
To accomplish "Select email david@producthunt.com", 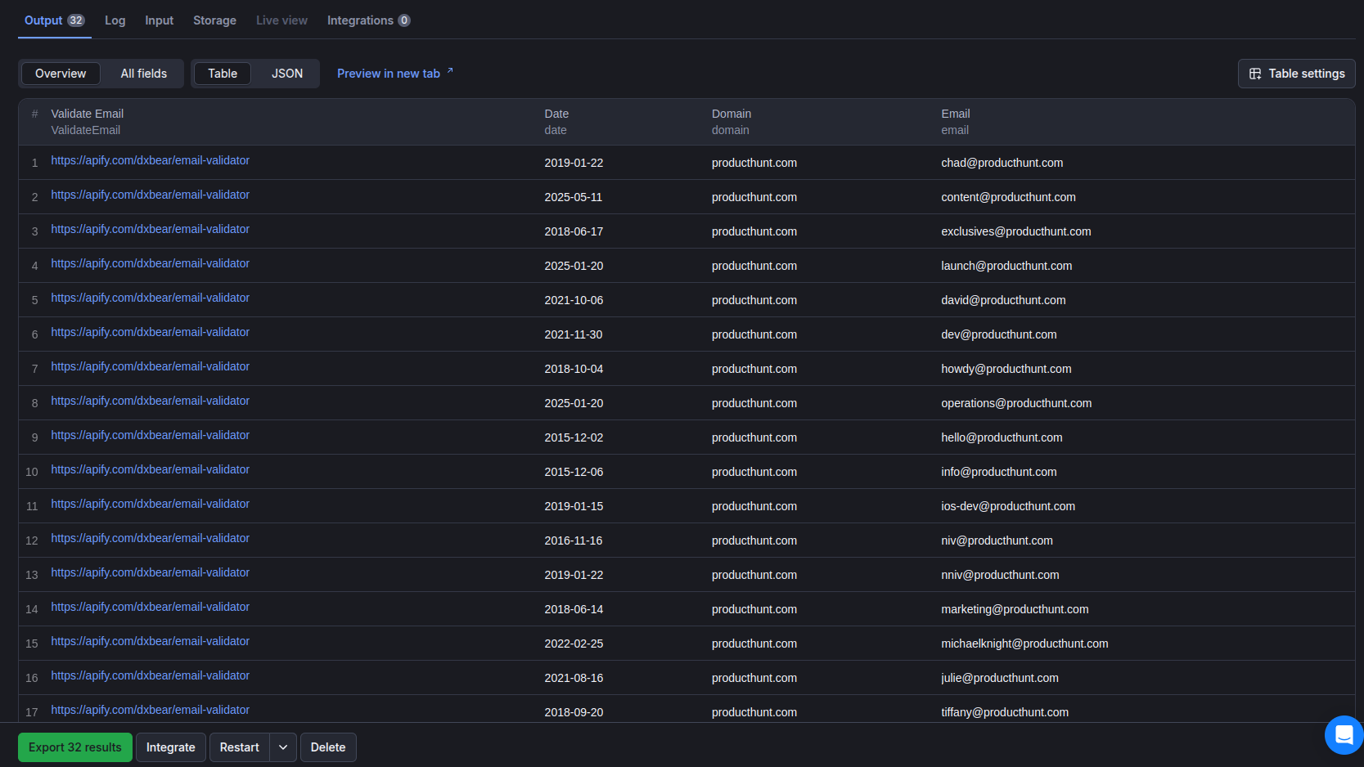I will click(1004, 300).
